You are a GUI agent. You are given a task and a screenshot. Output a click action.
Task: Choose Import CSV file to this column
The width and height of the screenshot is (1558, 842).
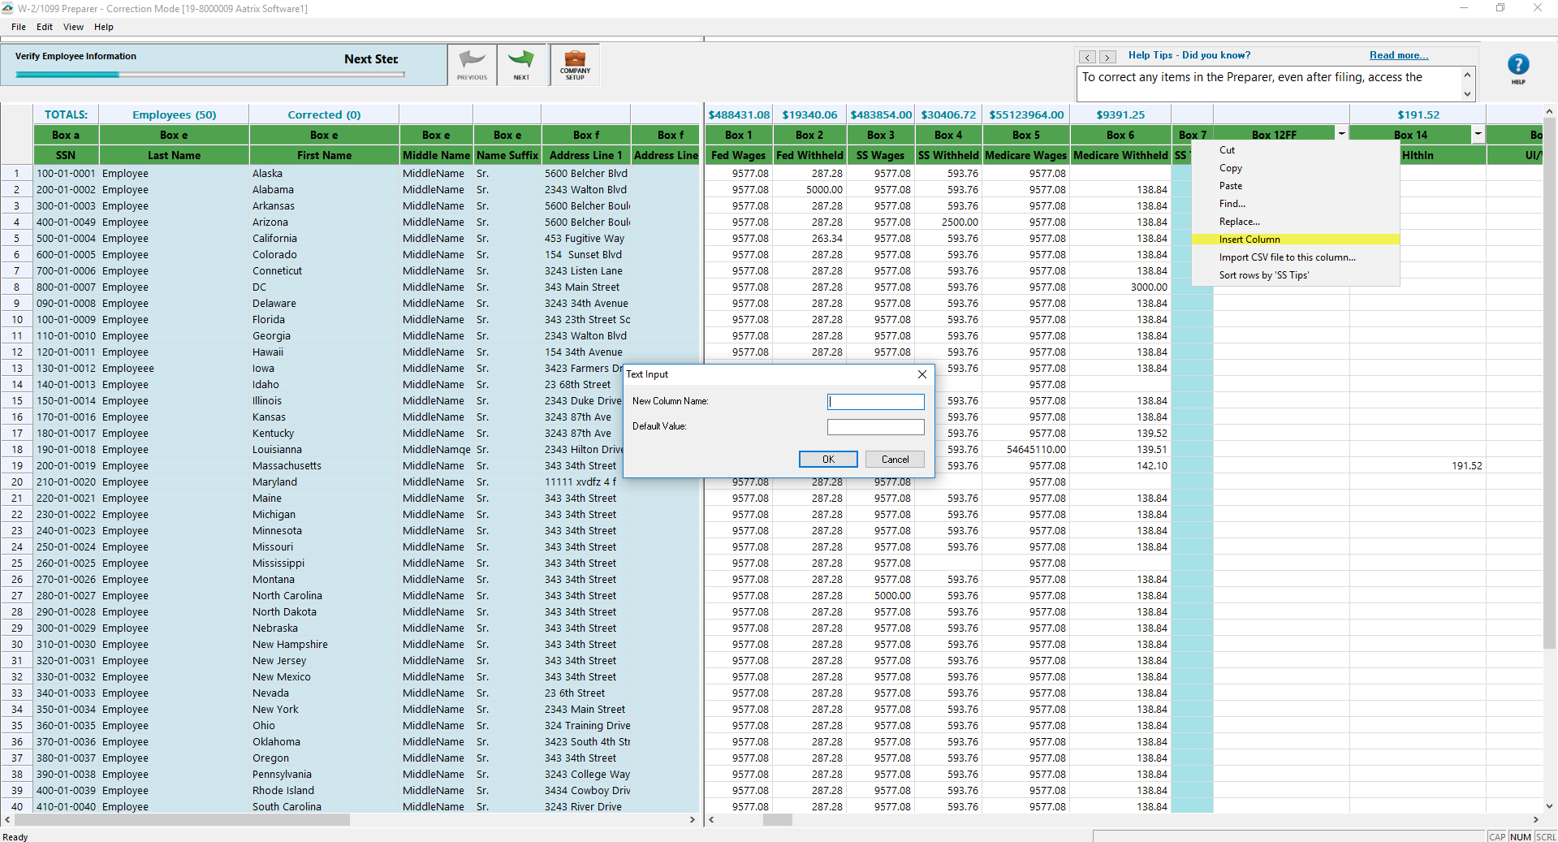point(1286,257)
